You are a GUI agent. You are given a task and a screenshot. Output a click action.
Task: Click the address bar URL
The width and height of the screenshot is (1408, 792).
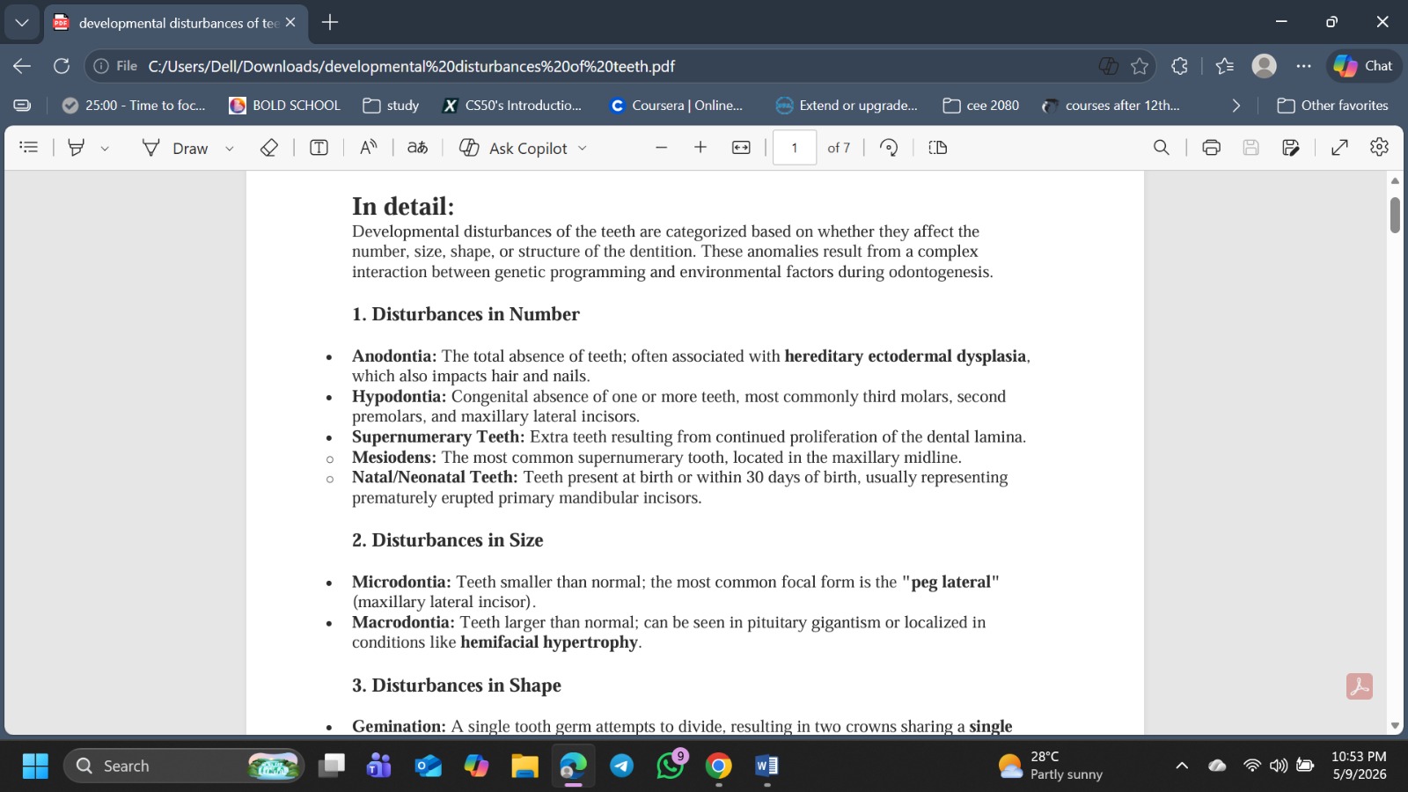click(412, 66)
